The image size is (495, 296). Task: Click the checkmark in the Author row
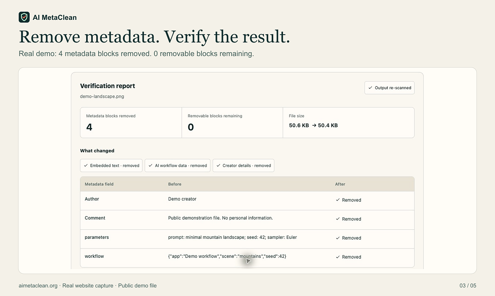click(338, 200)
